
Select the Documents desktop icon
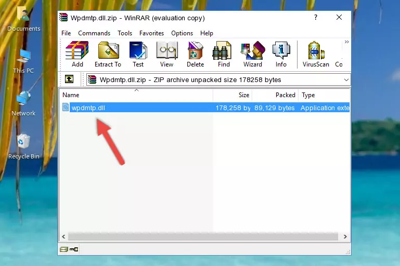(x=24, y=19)
